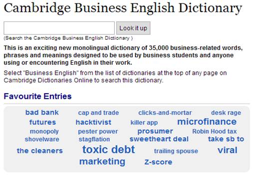Screen dimensions: 254x180
Task: View the hacktivist definition link
Action: coord(93,122)
